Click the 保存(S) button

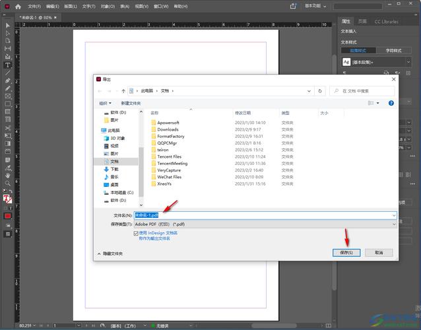point(346,252)
